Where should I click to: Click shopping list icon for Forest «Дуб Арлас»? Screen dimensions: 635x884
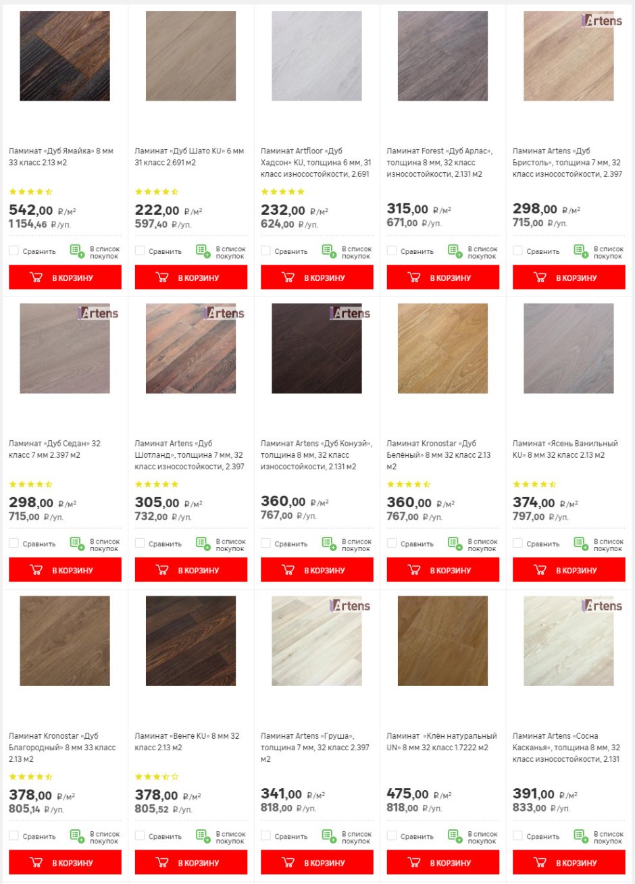[455, 251]
